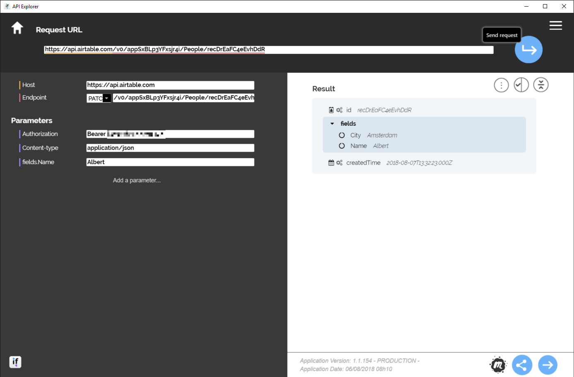Click the gears icon next to id
The width and height of the screenshot is (574, 377).
click(x=339, y=110)
